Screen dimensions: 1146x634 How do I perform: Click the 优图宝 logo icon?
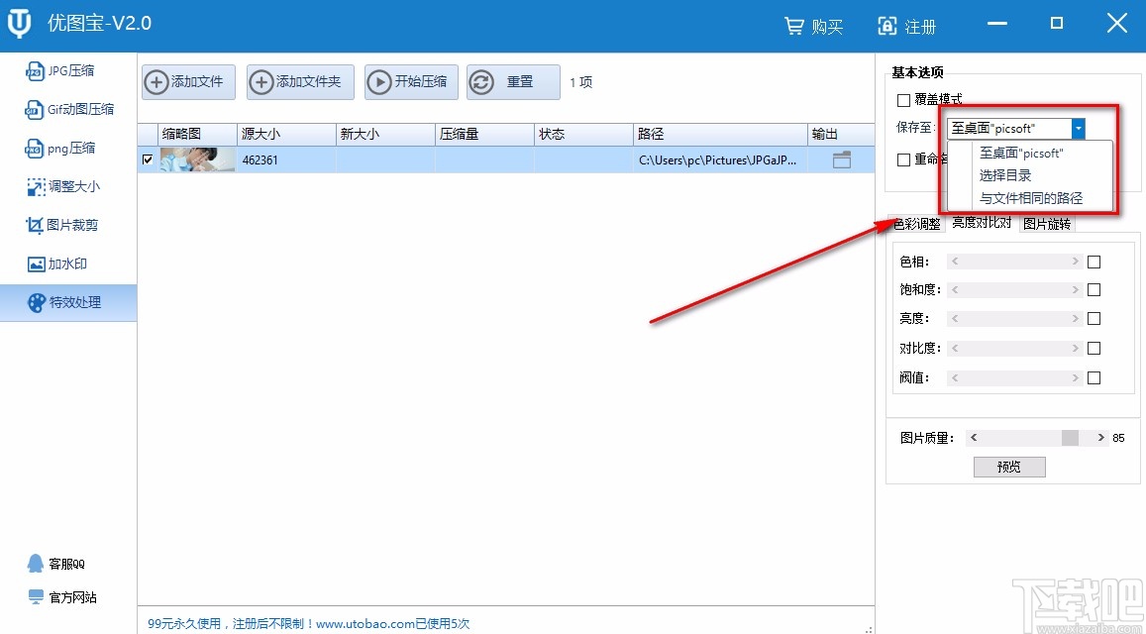[20, 24]
